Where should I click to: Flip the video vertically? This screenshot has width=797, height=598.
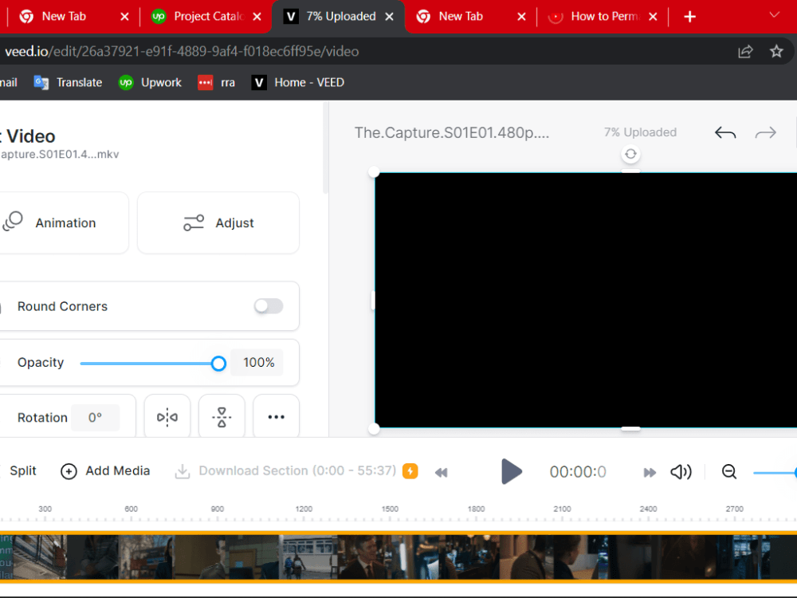(x=222, y=417)
